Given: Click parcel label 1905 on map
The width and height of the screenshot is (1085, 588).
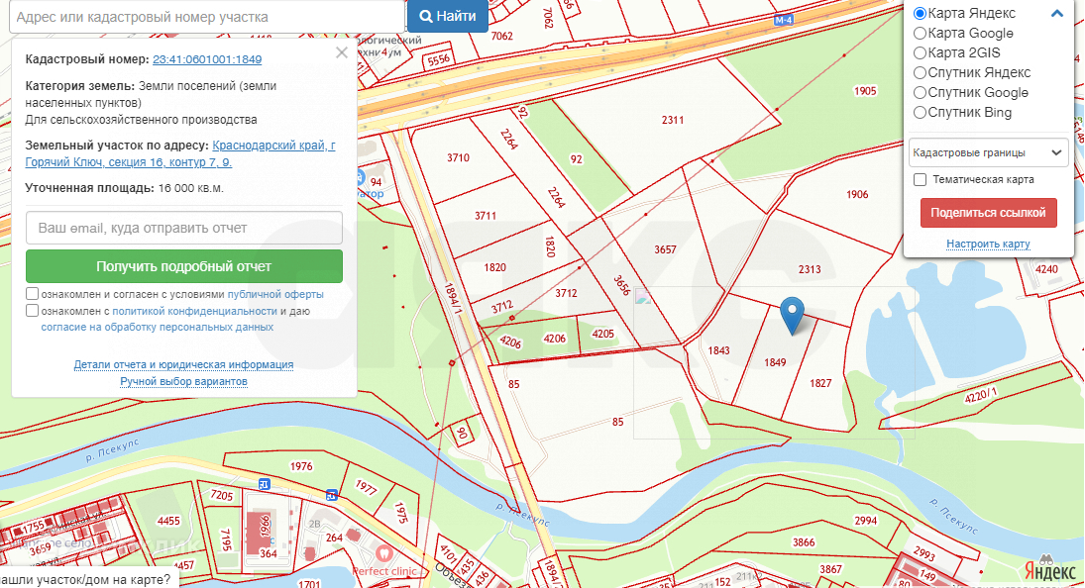Looking at the screenshot, I should [x=865, y=90].
